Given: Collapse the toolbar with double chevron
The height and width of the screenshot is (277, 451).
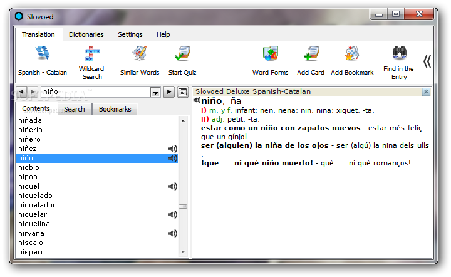Looking at the screenshot, I should 427,61.
